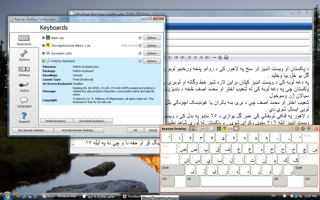
Task: Click the EN language indicator in taskbar
Action: pos(273,196)
